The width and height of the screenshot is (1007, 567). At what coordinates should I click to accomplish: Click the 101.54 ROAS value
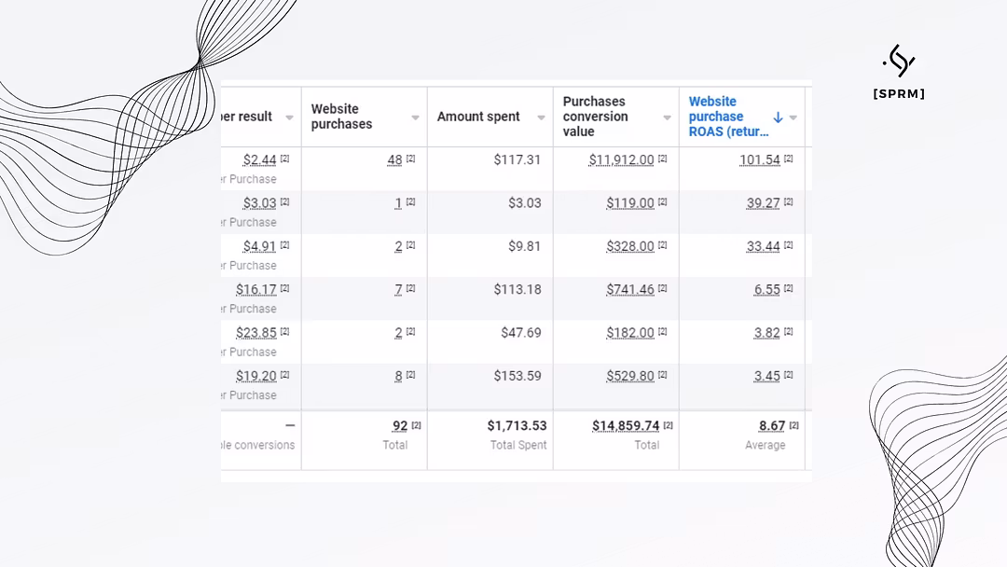pyautogui.click(x=759, y=159)
